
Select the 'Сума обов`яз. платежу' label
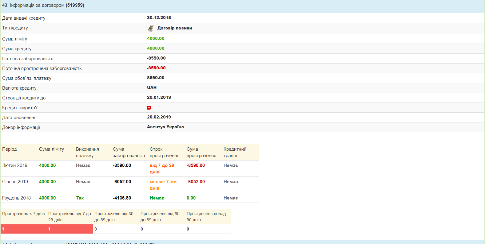27,78
